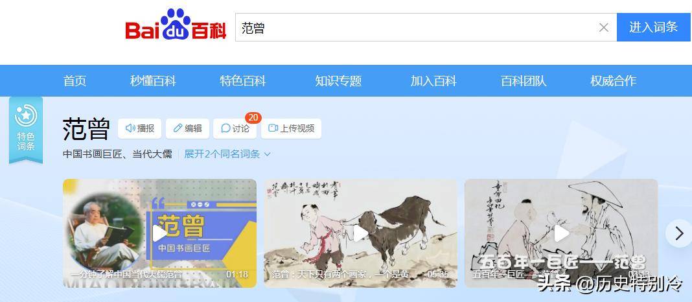Click the 上传视频 camera icon button
Viewport: 692px width, 302px height.
click(292, 128)
